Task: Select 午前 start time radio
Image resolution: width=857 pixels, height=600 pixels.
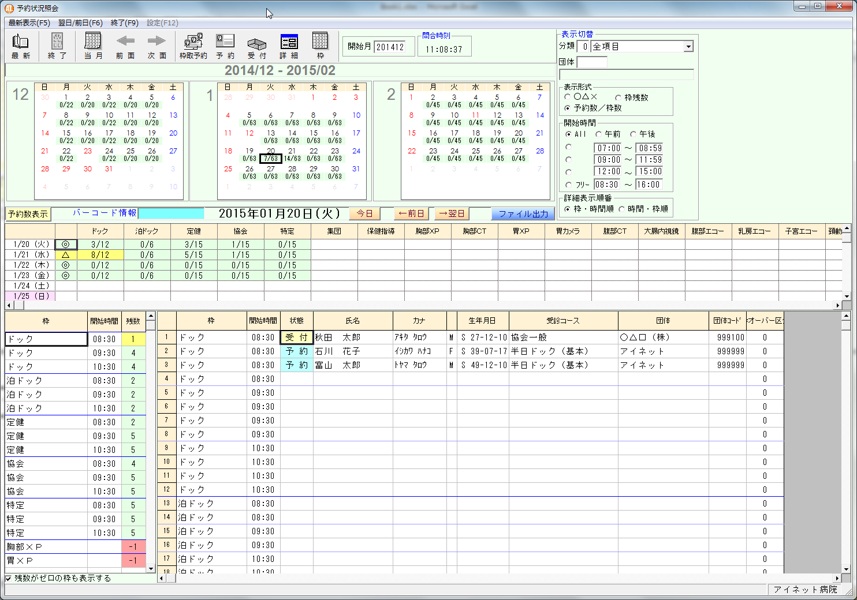Action: 598,134
